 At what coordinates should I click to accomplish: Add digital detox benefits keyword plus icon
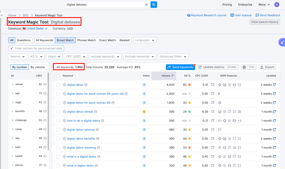(64, 139)
